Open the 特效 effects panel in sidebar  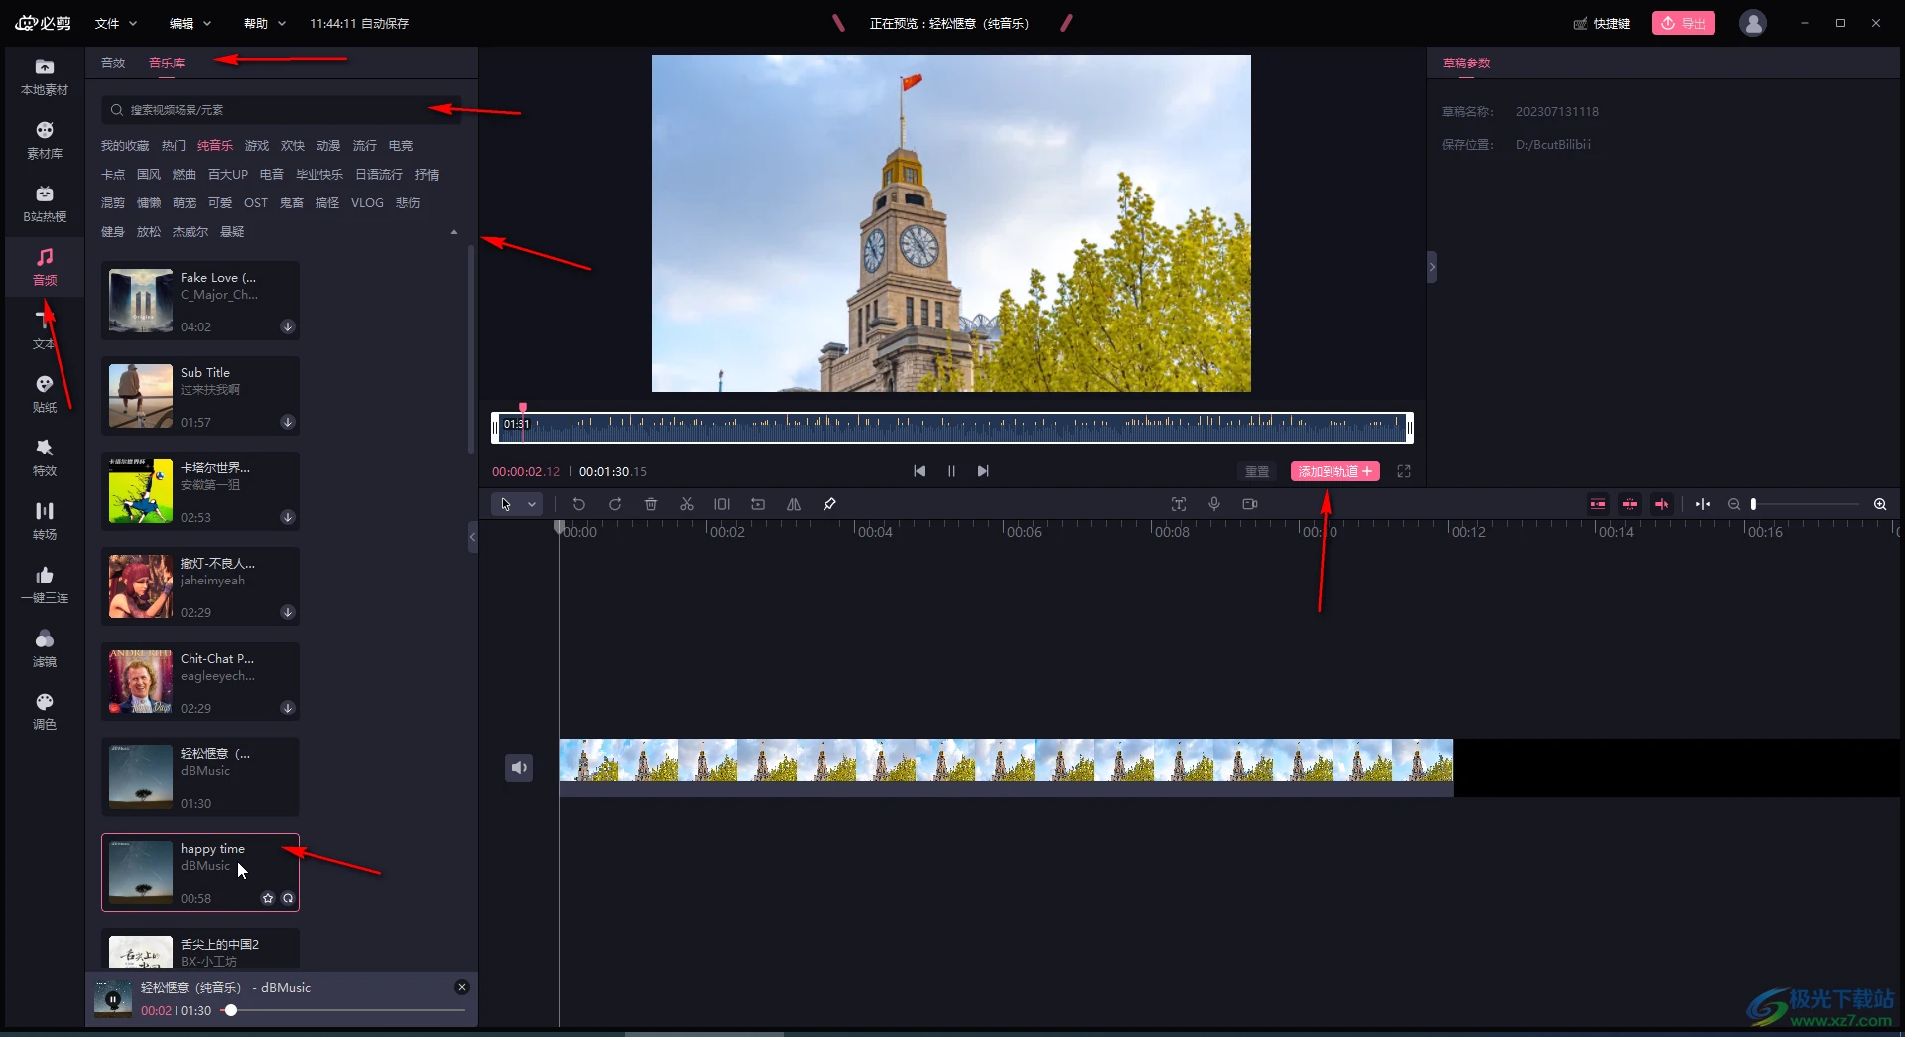45,457
